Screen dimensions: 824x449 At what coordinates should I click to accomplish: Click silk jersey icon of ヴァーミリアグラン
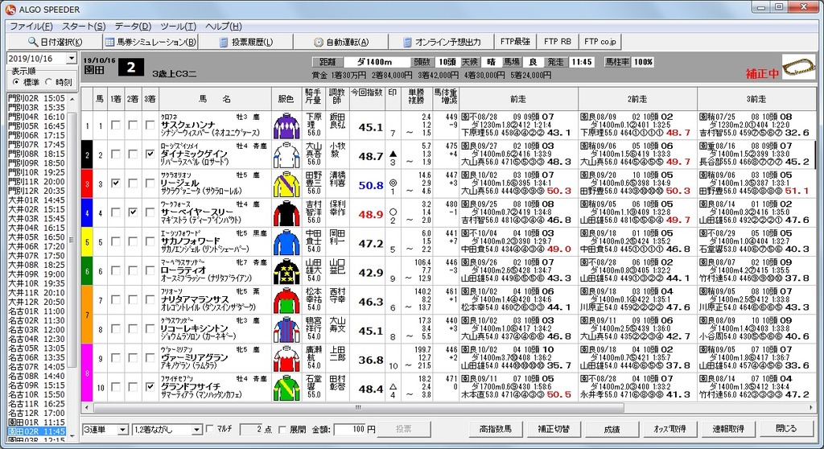287,358
